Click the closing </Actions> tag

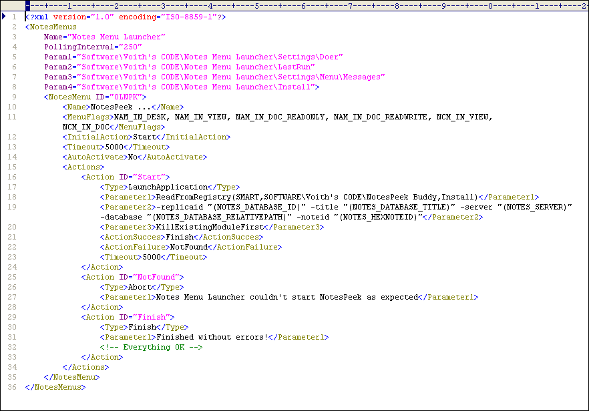(85, 367)
